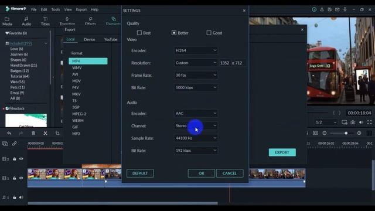
Task: Click the EXPORT button
Action: point(282,152)
